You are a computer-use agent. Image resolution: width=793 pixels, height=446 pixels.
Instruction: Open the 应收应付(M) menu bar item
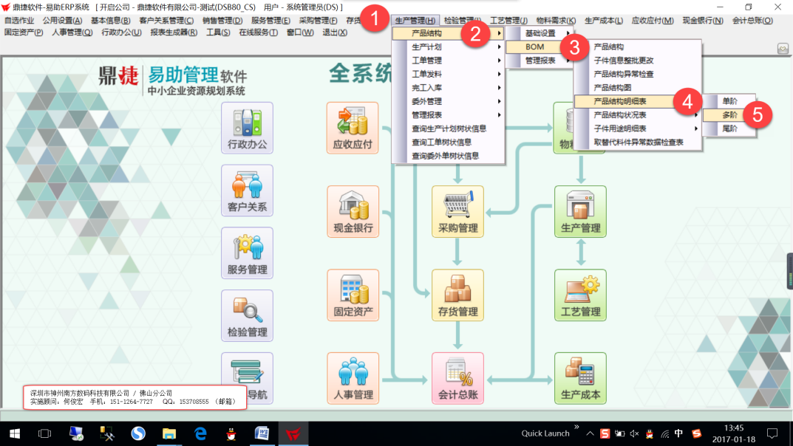tap(653, 21)
